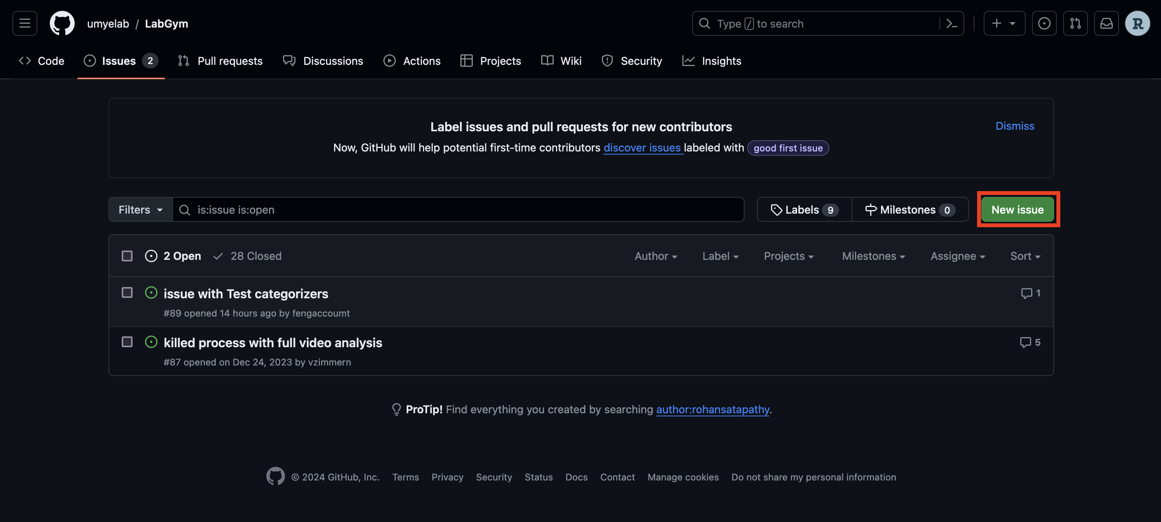Open killed process with full video analysis
Screen dimensions: 1161x522
click(x=273, y=343)
